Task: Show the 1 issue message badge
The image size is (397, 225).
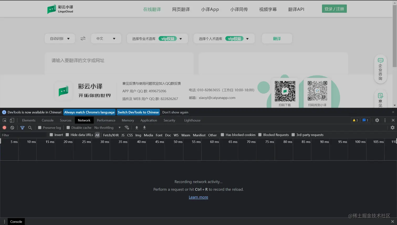Action: point(365,120)
